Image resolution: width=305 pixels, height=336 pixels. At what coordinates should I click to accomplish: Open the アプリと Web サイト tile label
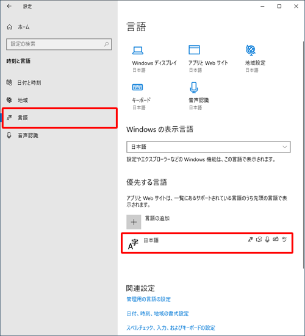(208, 63)
